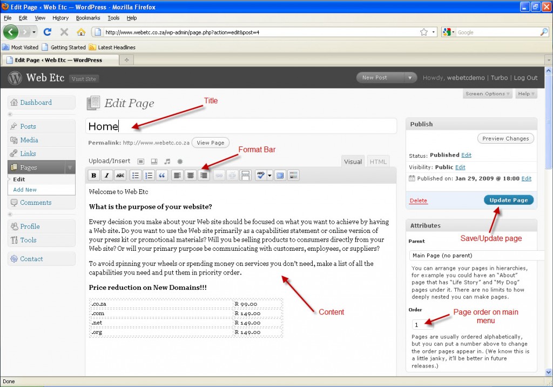553x387 pixels.
Task: Edit the Published on date
Action: coord(526,178)
